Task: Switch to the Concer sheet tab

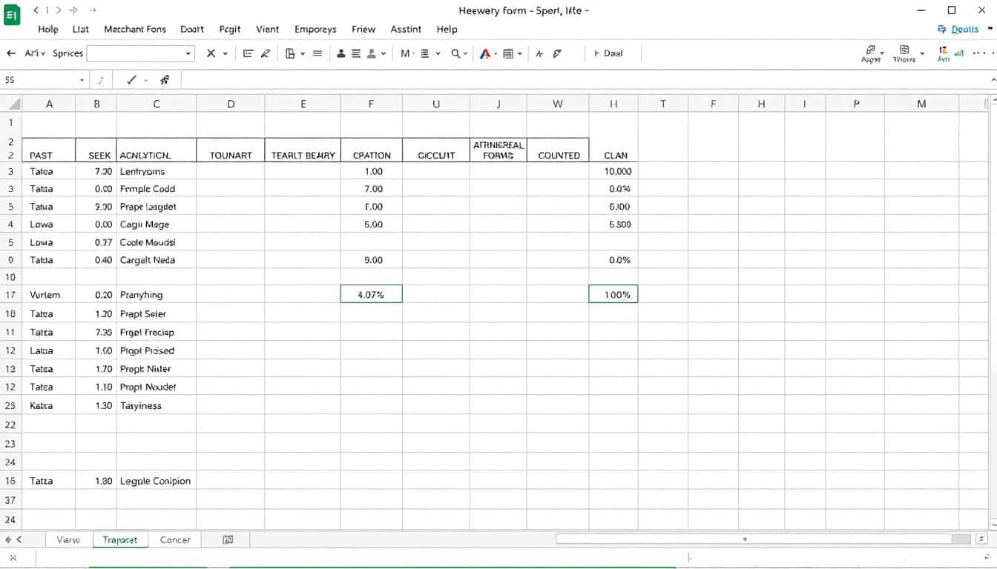Action: pyautogui.click(x=175, y=539)
